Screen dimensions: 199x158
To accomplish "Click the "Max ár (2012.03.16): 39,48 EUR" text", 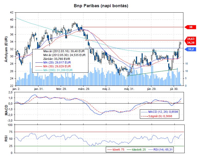I will [x=64, y=51].
